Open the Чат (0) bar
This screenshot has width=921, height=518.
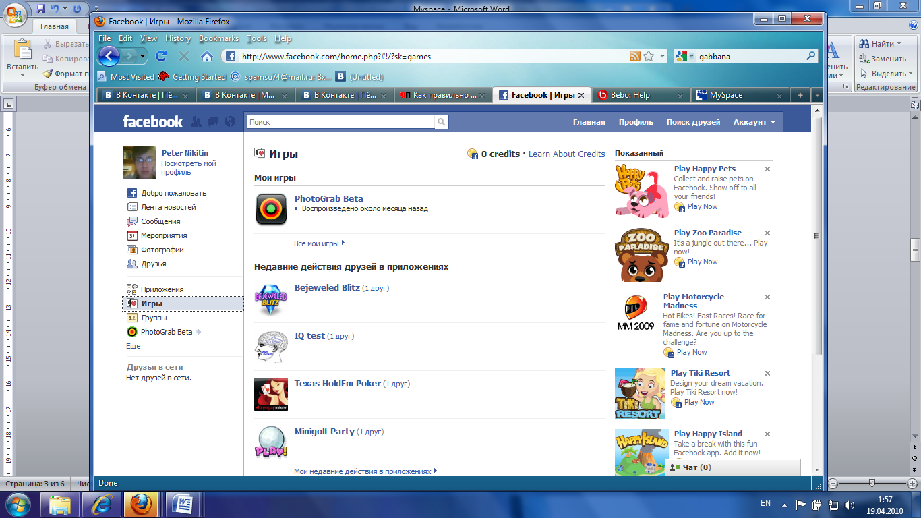[733, 467]
